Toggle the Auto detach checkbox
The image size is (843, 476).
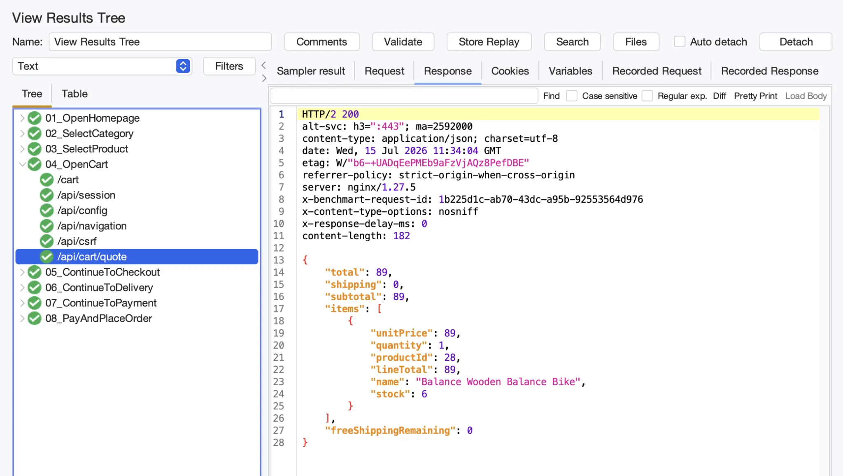point(680,42)
